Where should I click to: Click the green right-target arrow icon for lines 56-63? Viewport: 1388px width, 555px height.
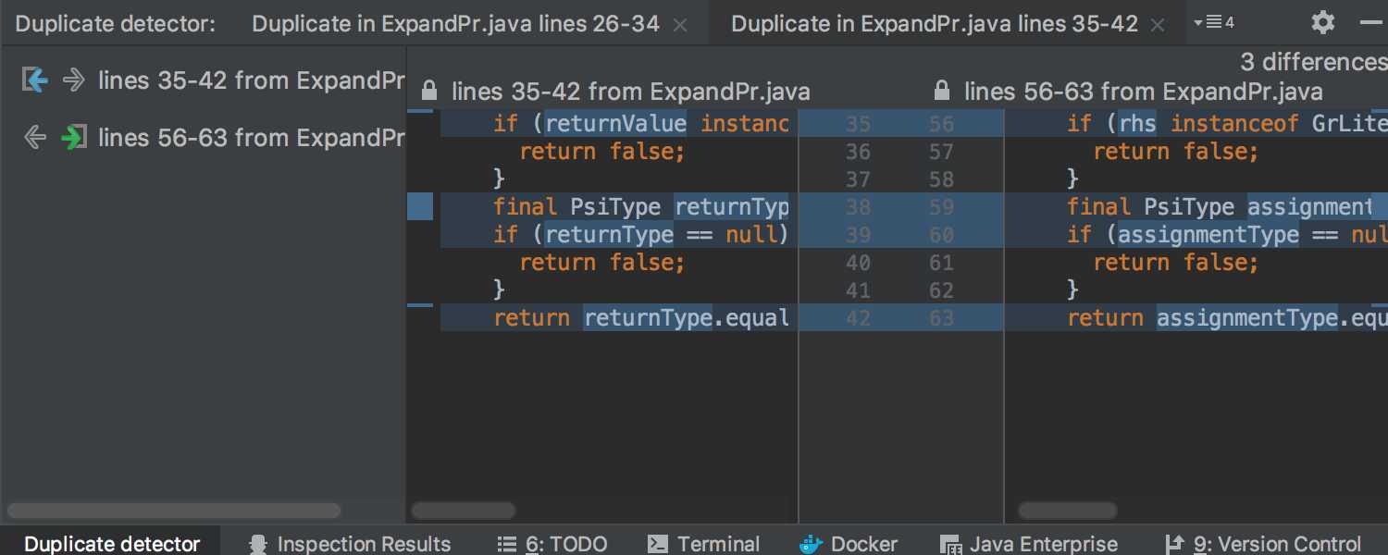(x=73, y=138)
